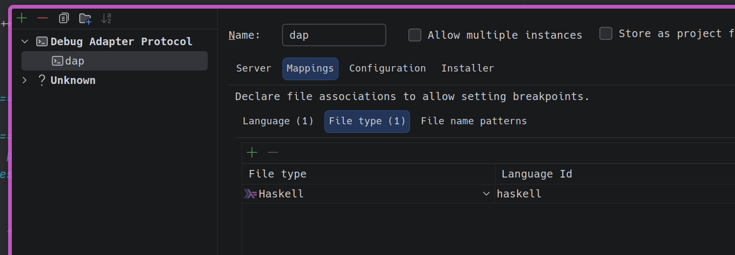This screenshot has width=735, height=255.
Task: Toggle the Store as project file checkbox
Action: 606,33
